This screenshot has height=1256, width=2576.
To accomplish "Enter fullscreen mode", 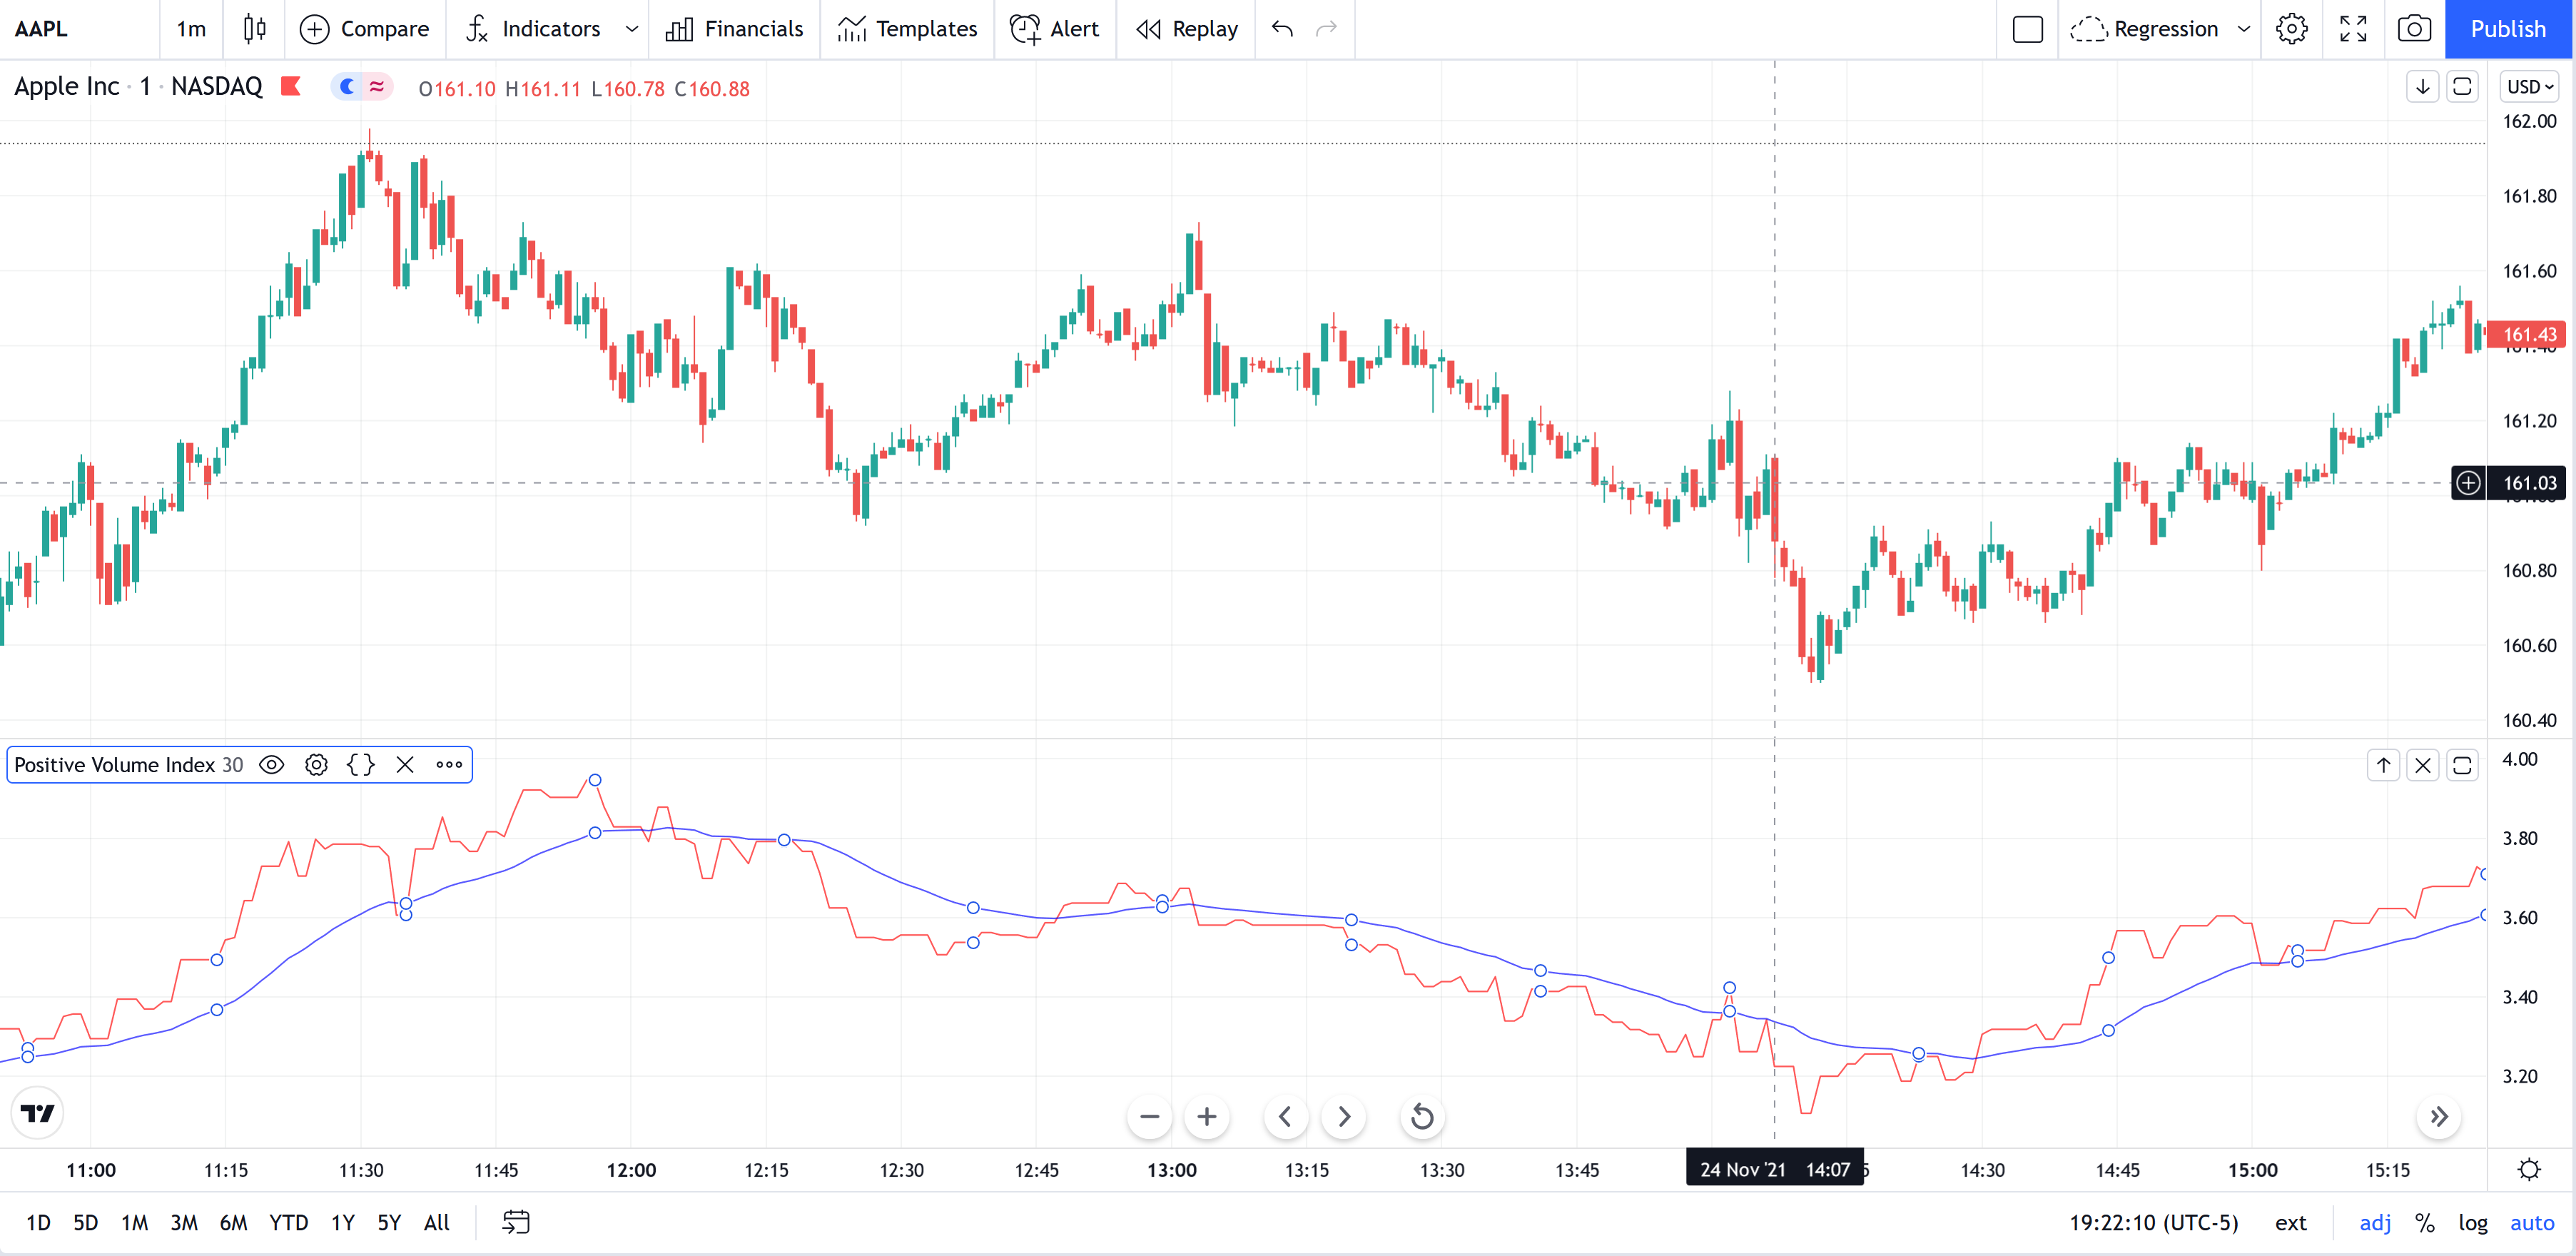I will pyautogui.click(x=2353, y=29).
